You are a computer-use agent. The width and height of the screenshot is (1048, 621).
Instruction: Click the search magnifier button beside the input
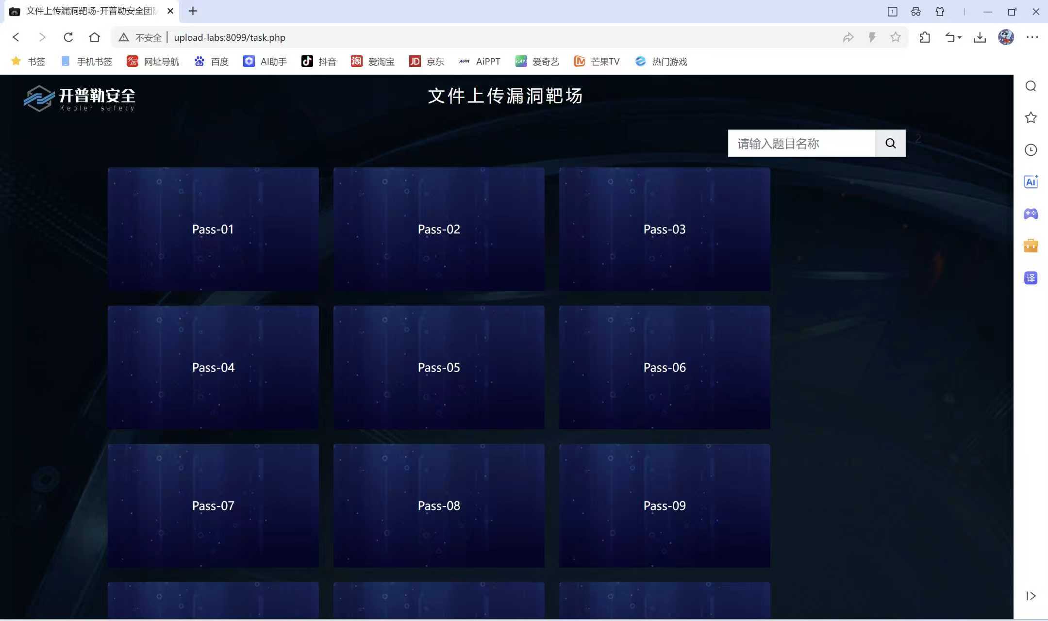890,143
